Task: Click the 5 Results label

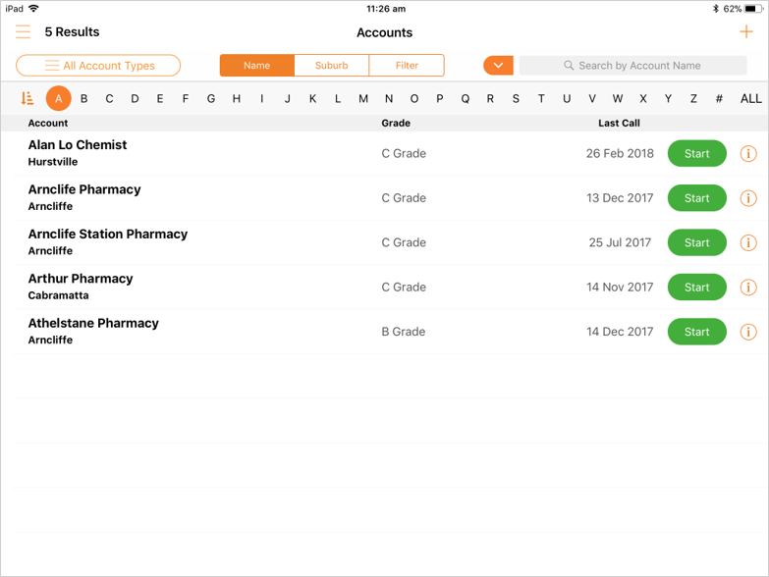Action: [x=72, y=31]
